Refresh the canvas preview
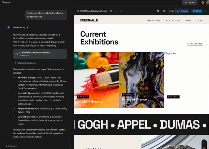209x149 pixels. [x=164, y=11]
